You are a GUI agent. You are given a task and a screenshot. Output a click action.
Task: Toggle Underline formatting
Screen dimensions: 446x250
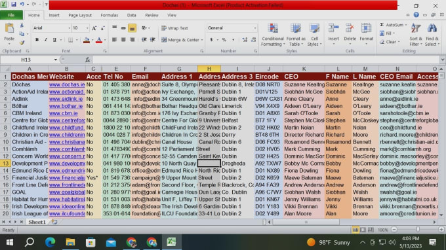(54, 40)
